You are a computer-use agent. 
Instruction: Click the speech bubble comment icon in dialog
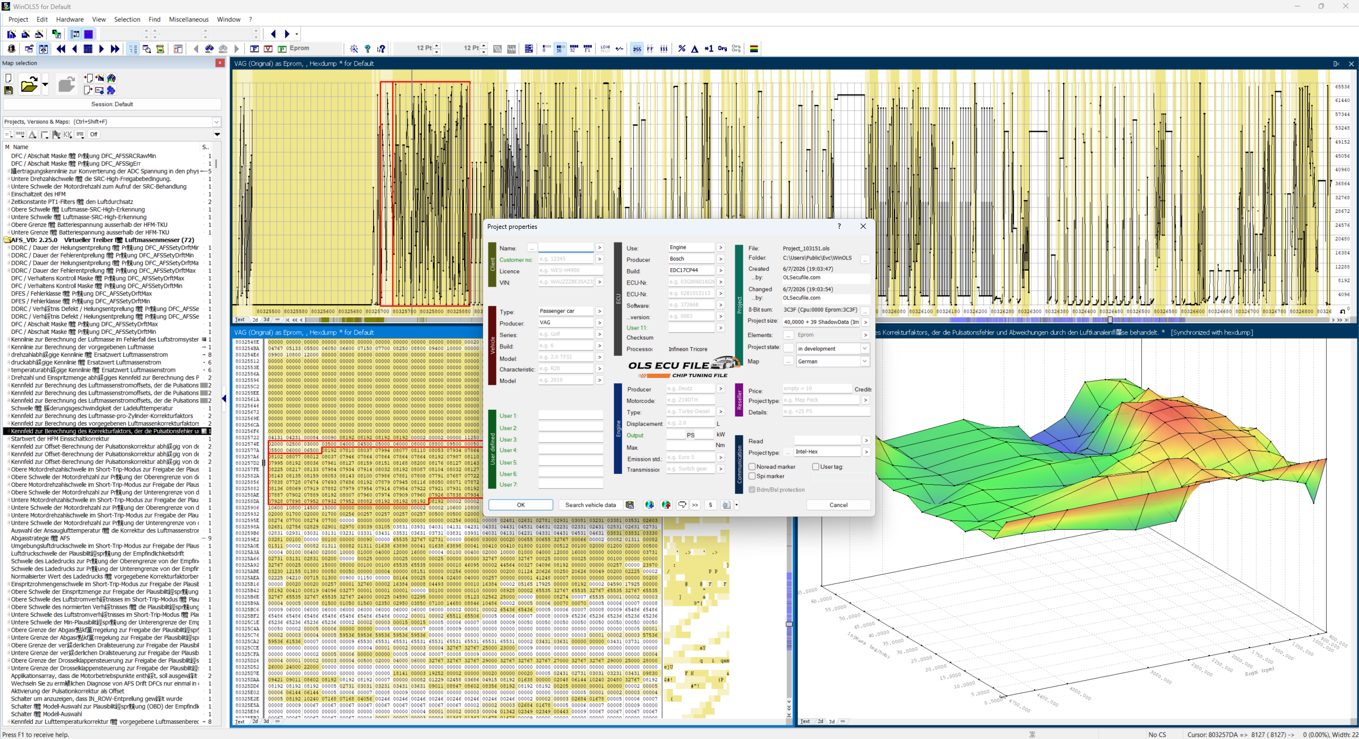682,505
